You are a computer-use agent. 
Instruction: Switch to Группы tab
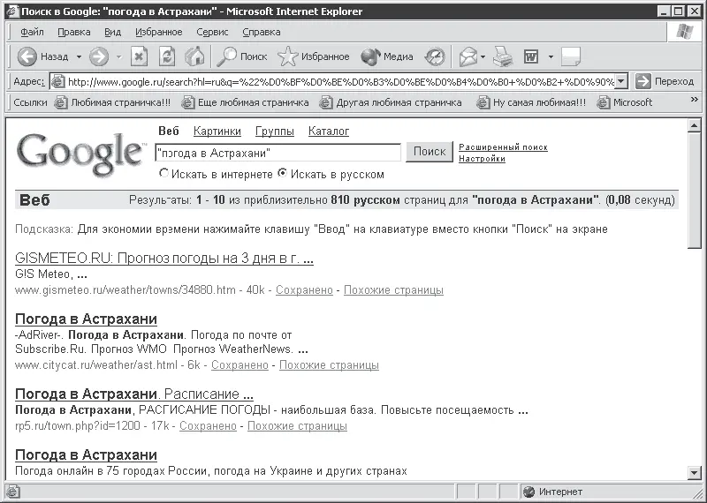point(275,131)
